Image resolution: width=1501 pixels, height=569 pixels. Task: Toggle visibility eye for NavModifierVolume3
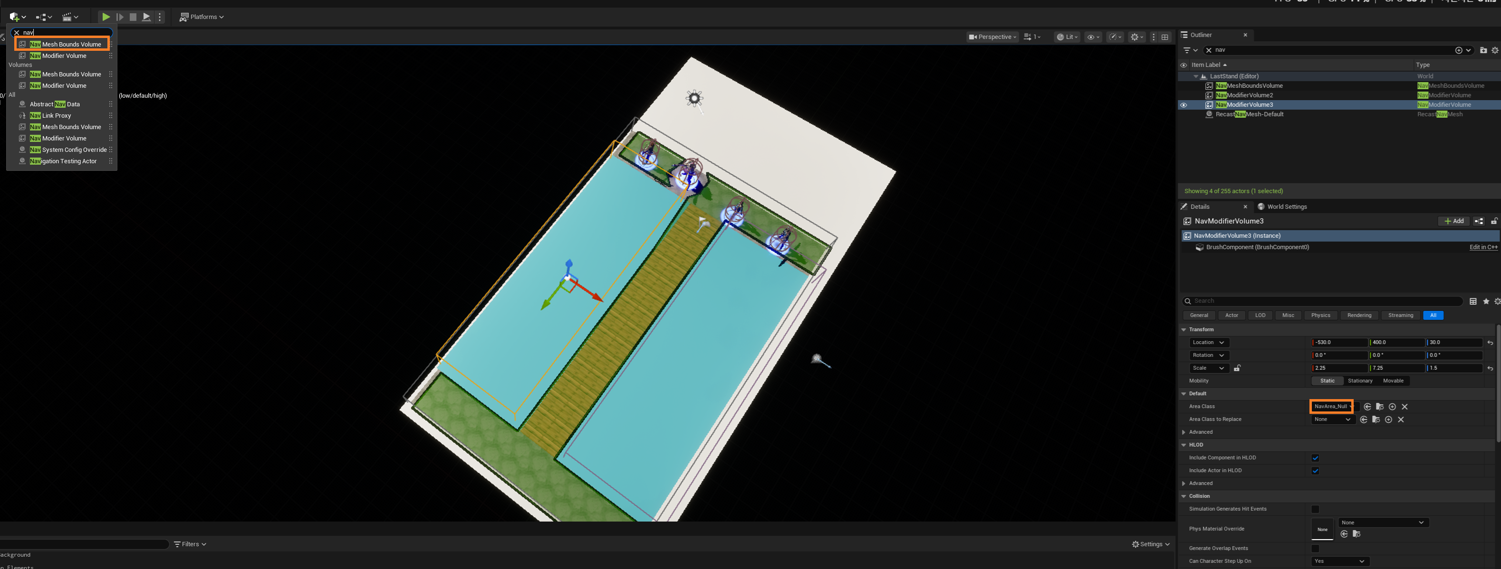[1183, 105]
